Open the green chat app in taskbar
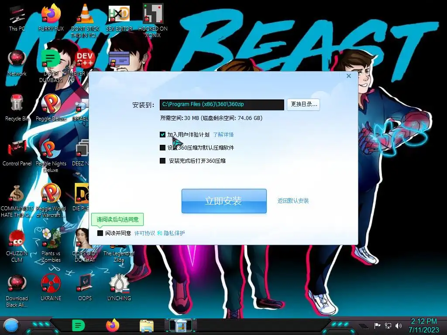The height and width of the screenshot is (335, 447). click(79, 325)
